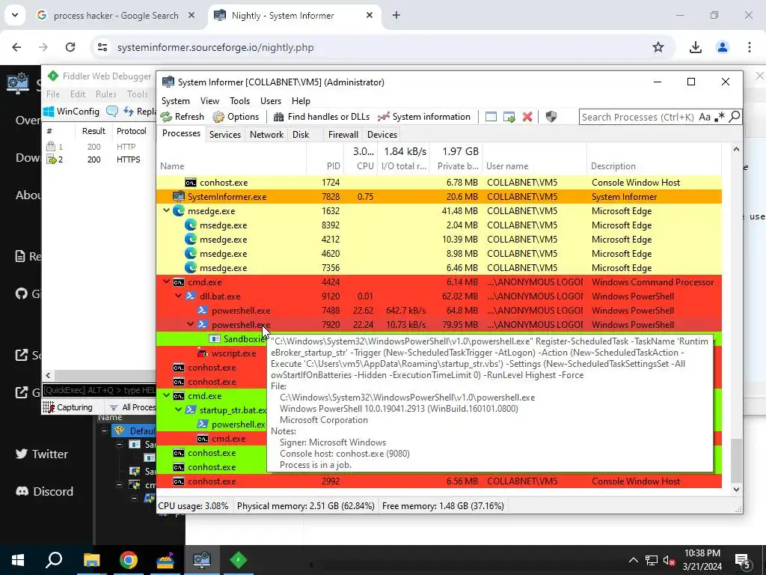Image resolution: width=766 pixels, height=575 pixels.
Task: Open the Help menu in System Informer
Action: point(301,101)
